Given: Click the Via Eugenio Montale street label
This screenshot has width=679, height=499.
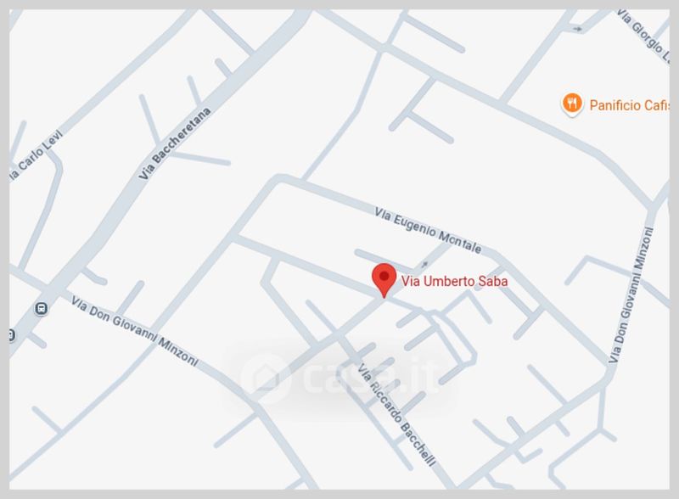Looking at the screenshot, I should coord(428,231).
